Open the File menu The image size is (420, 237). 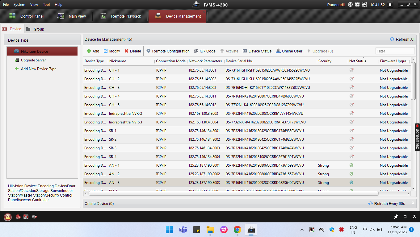[6, 5]
